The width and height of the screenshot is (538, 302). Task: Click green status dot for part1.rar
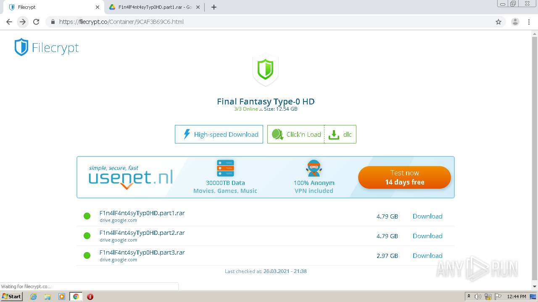coord(87,216)
